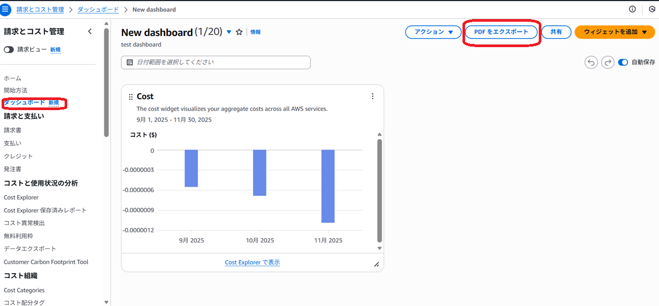Click the info icon in top bar
The height and width of the screenshot is (306, 659).
click(x=632, y=9)
